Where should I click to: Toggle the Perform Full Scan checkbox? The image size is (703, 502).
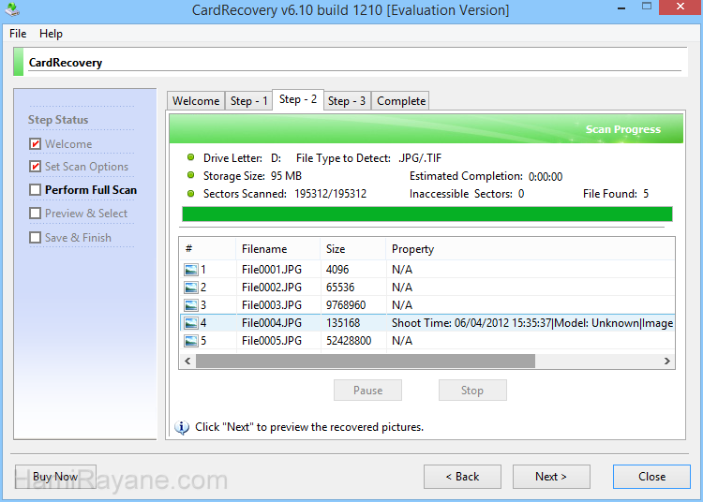35,190
